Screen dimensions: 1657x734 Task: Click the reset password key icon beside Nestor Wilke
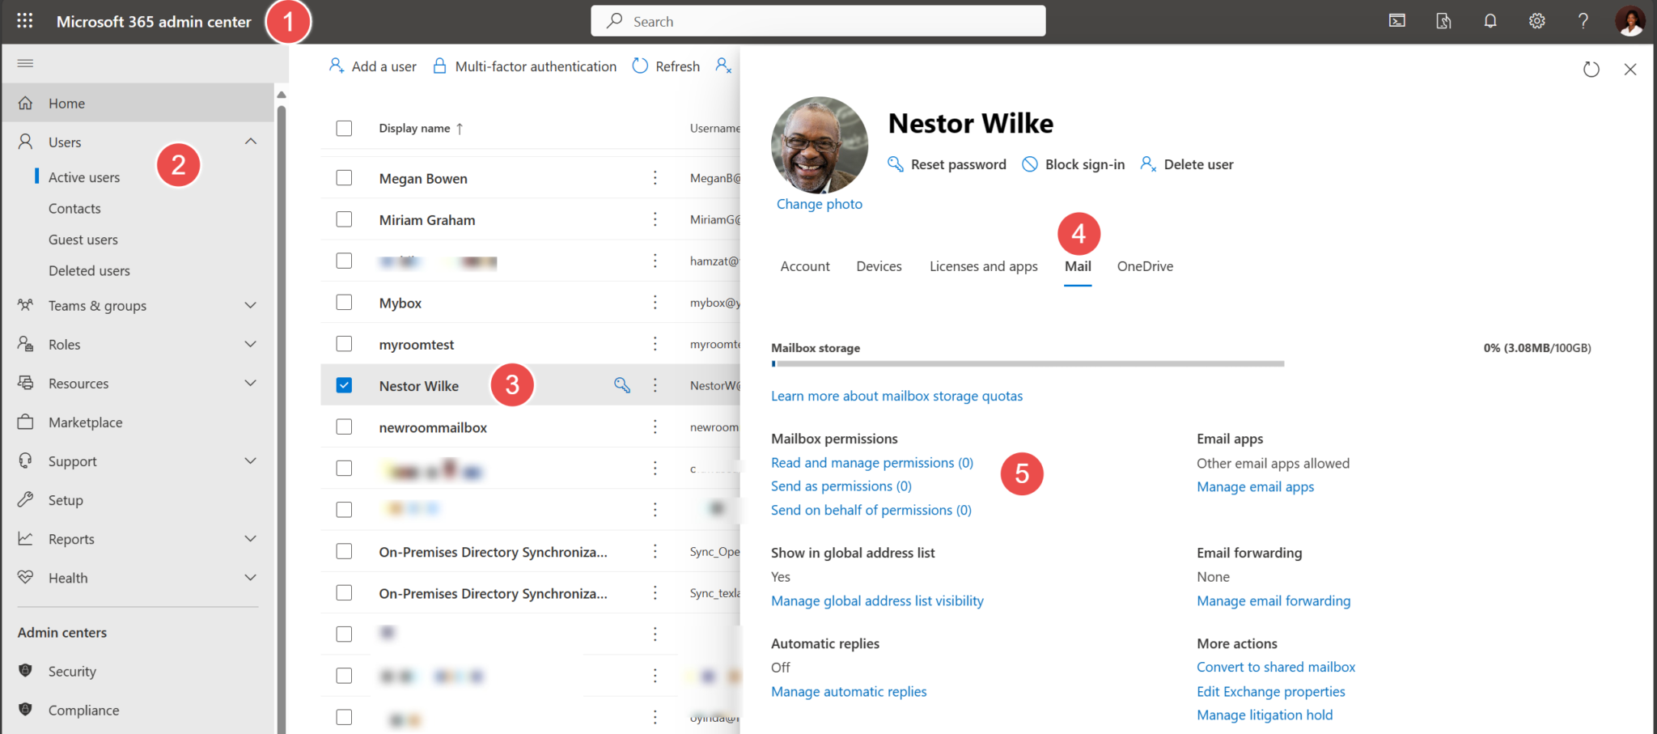pos(621,385)
